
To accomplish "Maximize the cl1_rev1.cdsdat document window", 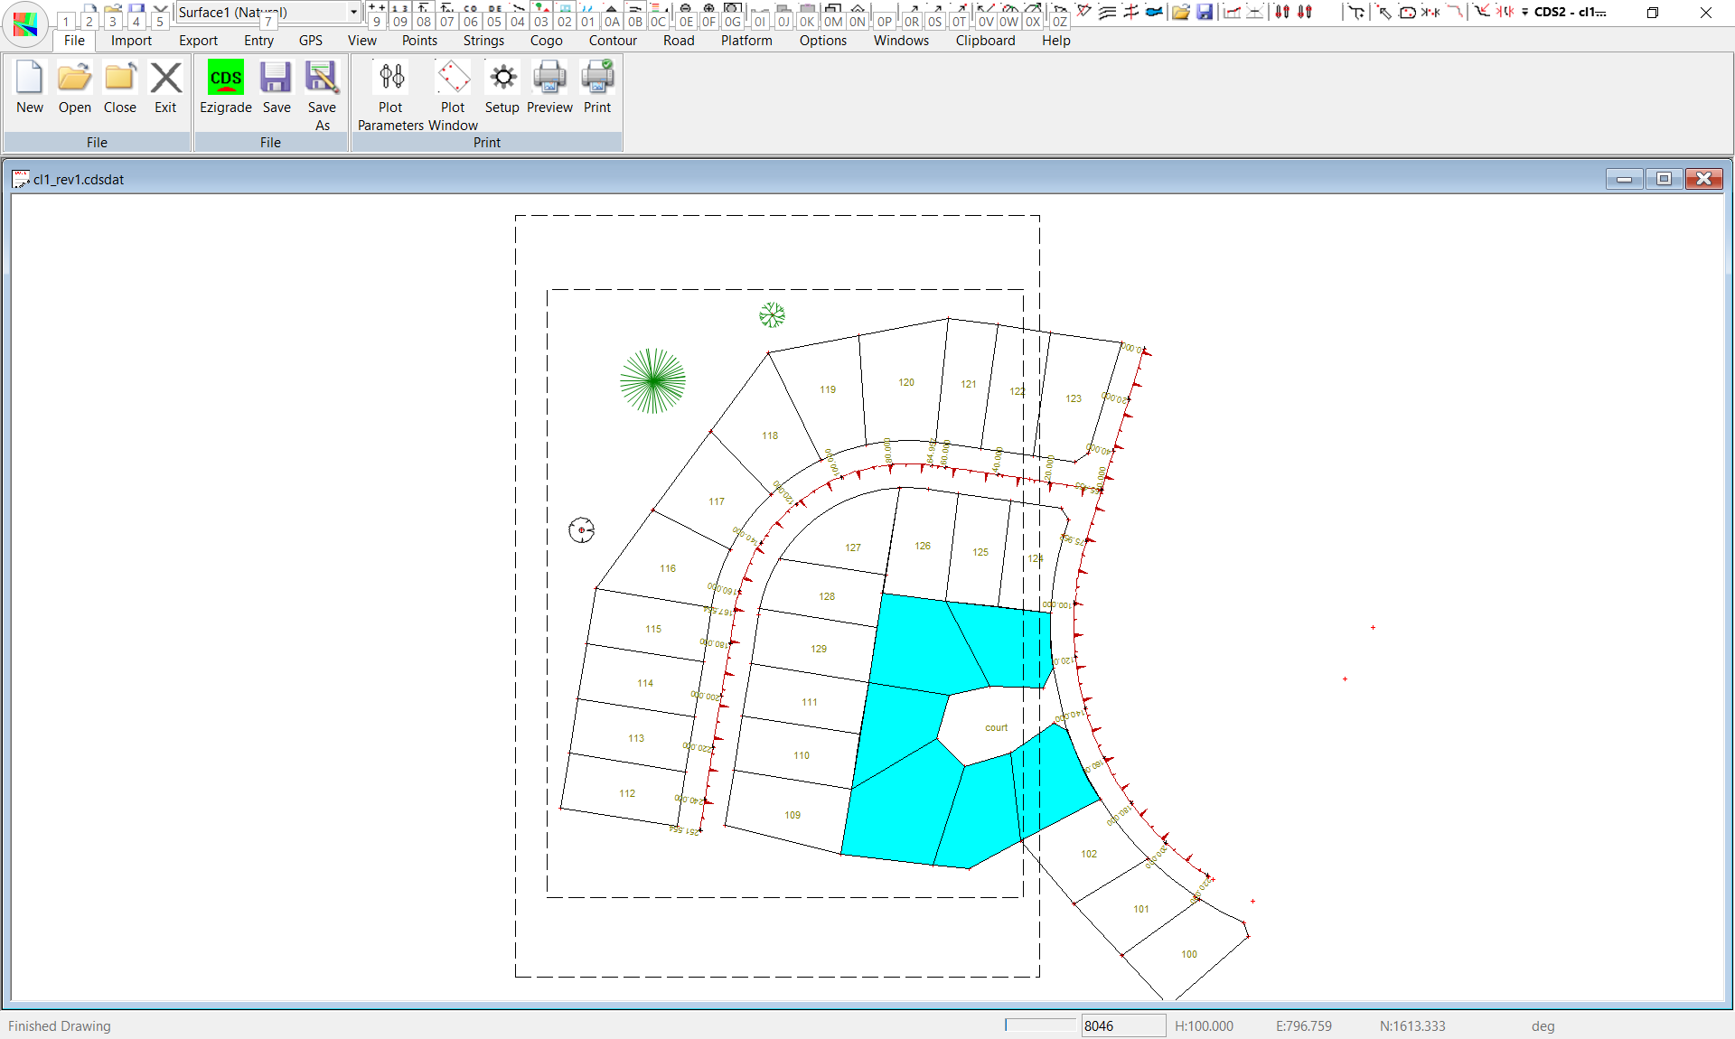I will (x=1664, y=179).
